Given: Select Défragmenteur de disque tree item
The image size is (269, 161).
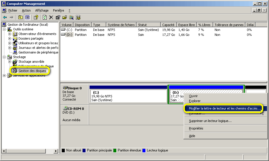Looking at the screenshot, I should click(x=36, y=66).
